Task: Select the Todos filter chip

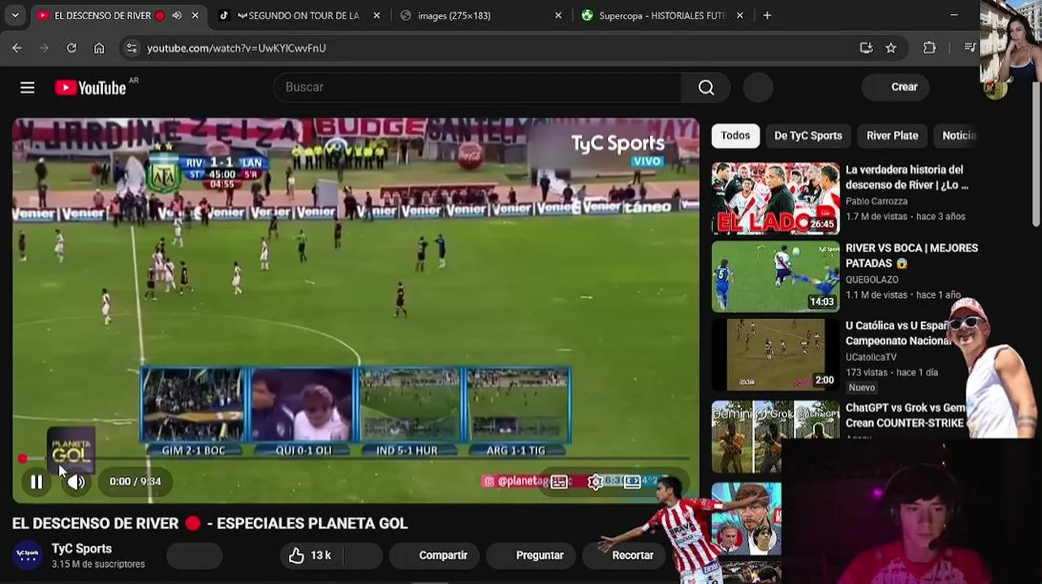Action: 735,135
